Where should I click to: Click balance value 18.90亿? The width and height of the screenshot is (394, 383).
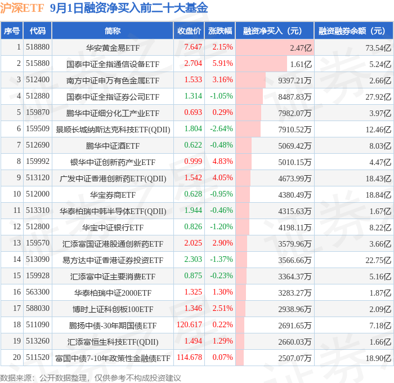point(378,358)
